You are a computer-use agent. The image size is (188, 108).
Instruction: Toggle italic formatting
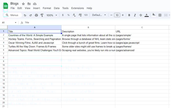click(x=135, y=15)
